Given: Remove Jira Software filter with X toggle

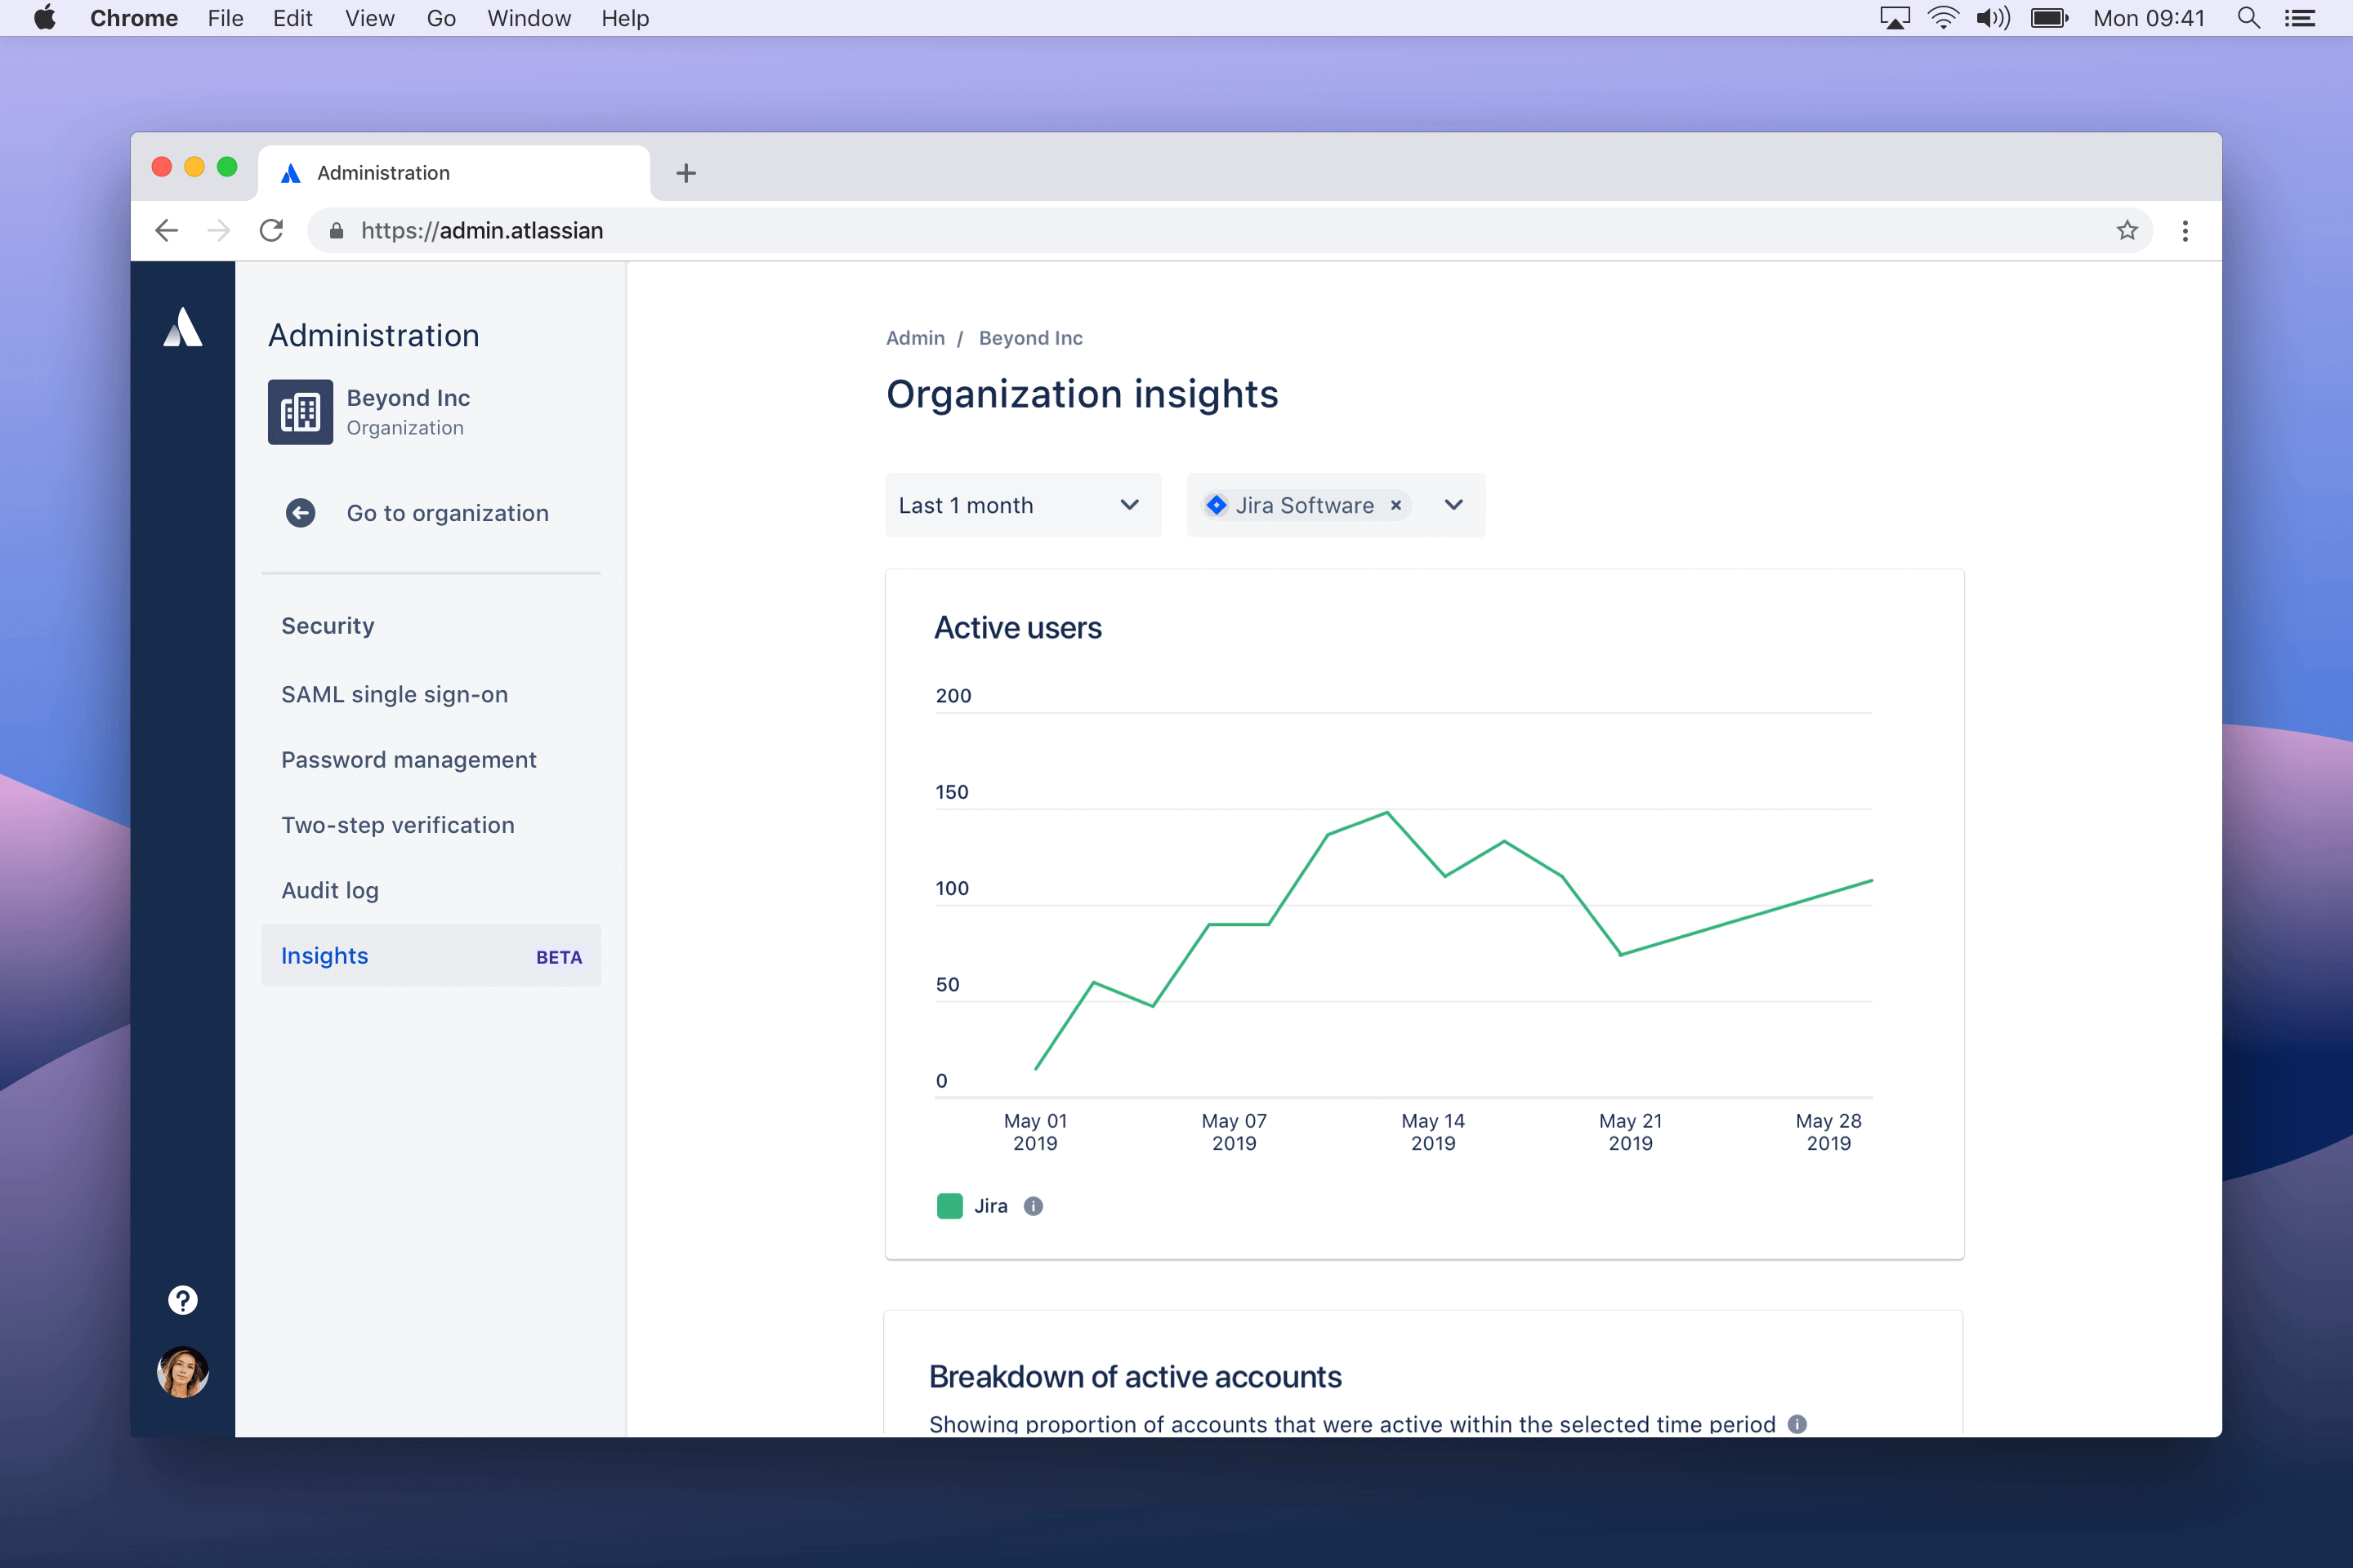Looking at the screenshot, I should 1397,506.
